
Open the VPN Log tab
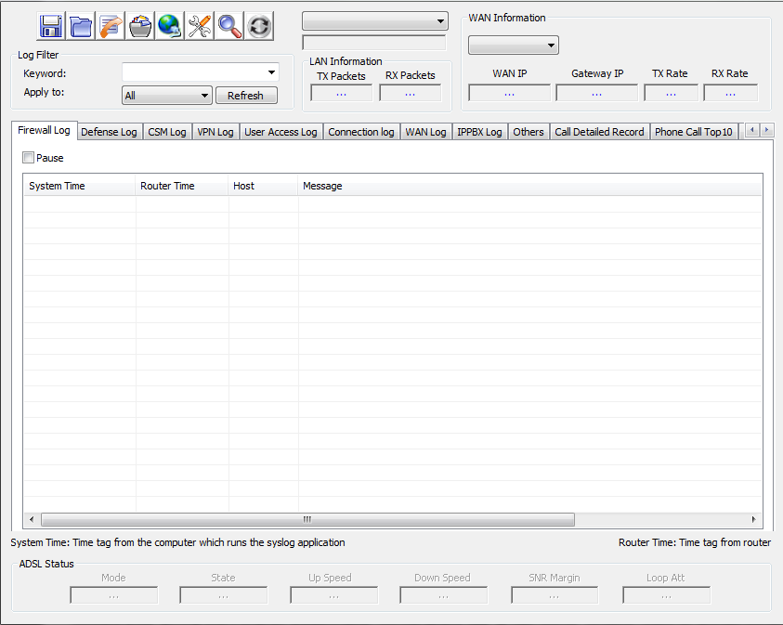[215, 132]
